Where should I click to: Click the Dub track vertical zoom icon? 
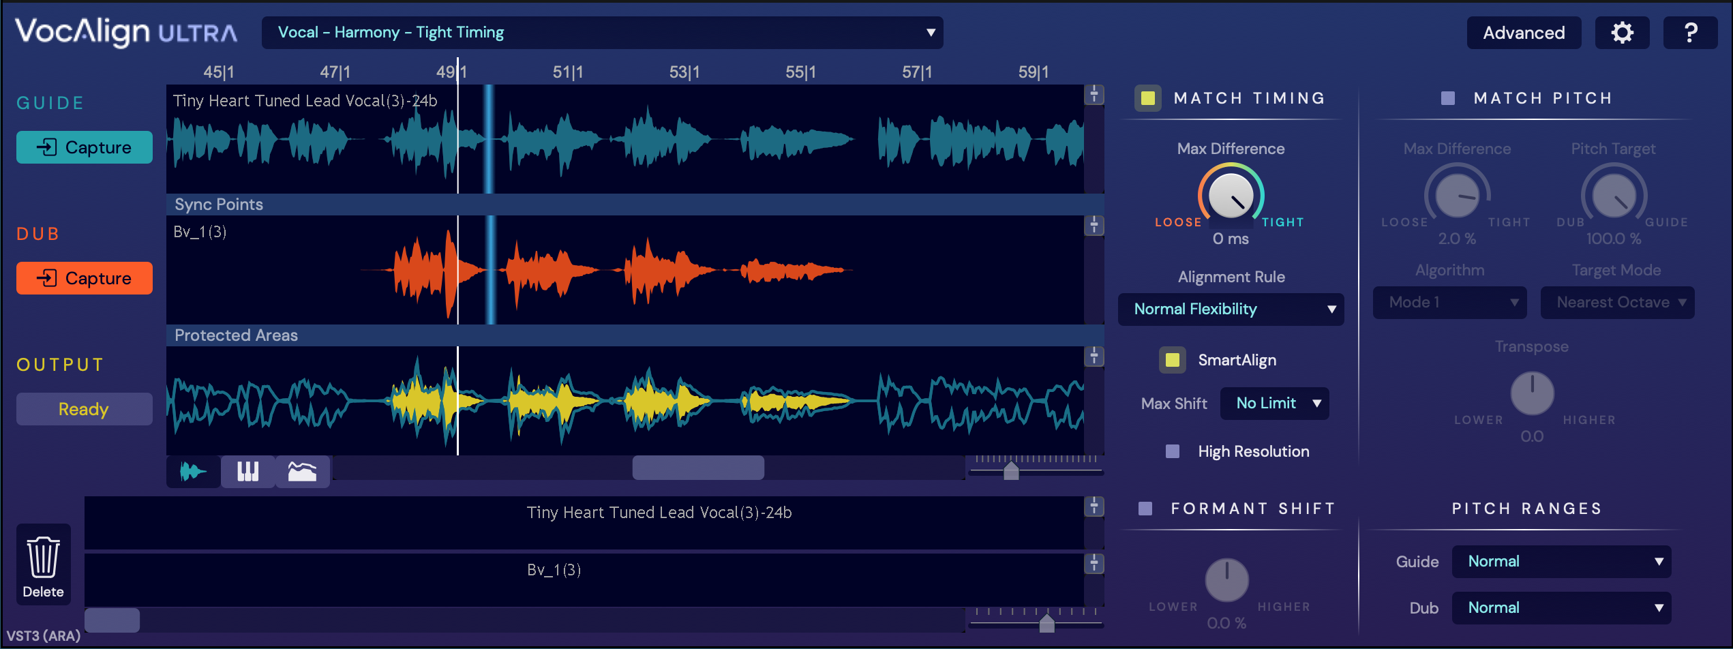(1094, 225)
